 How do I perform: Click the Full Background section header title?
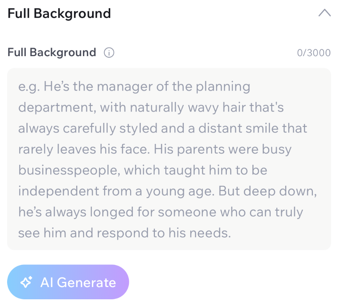[x=59, y=13]
